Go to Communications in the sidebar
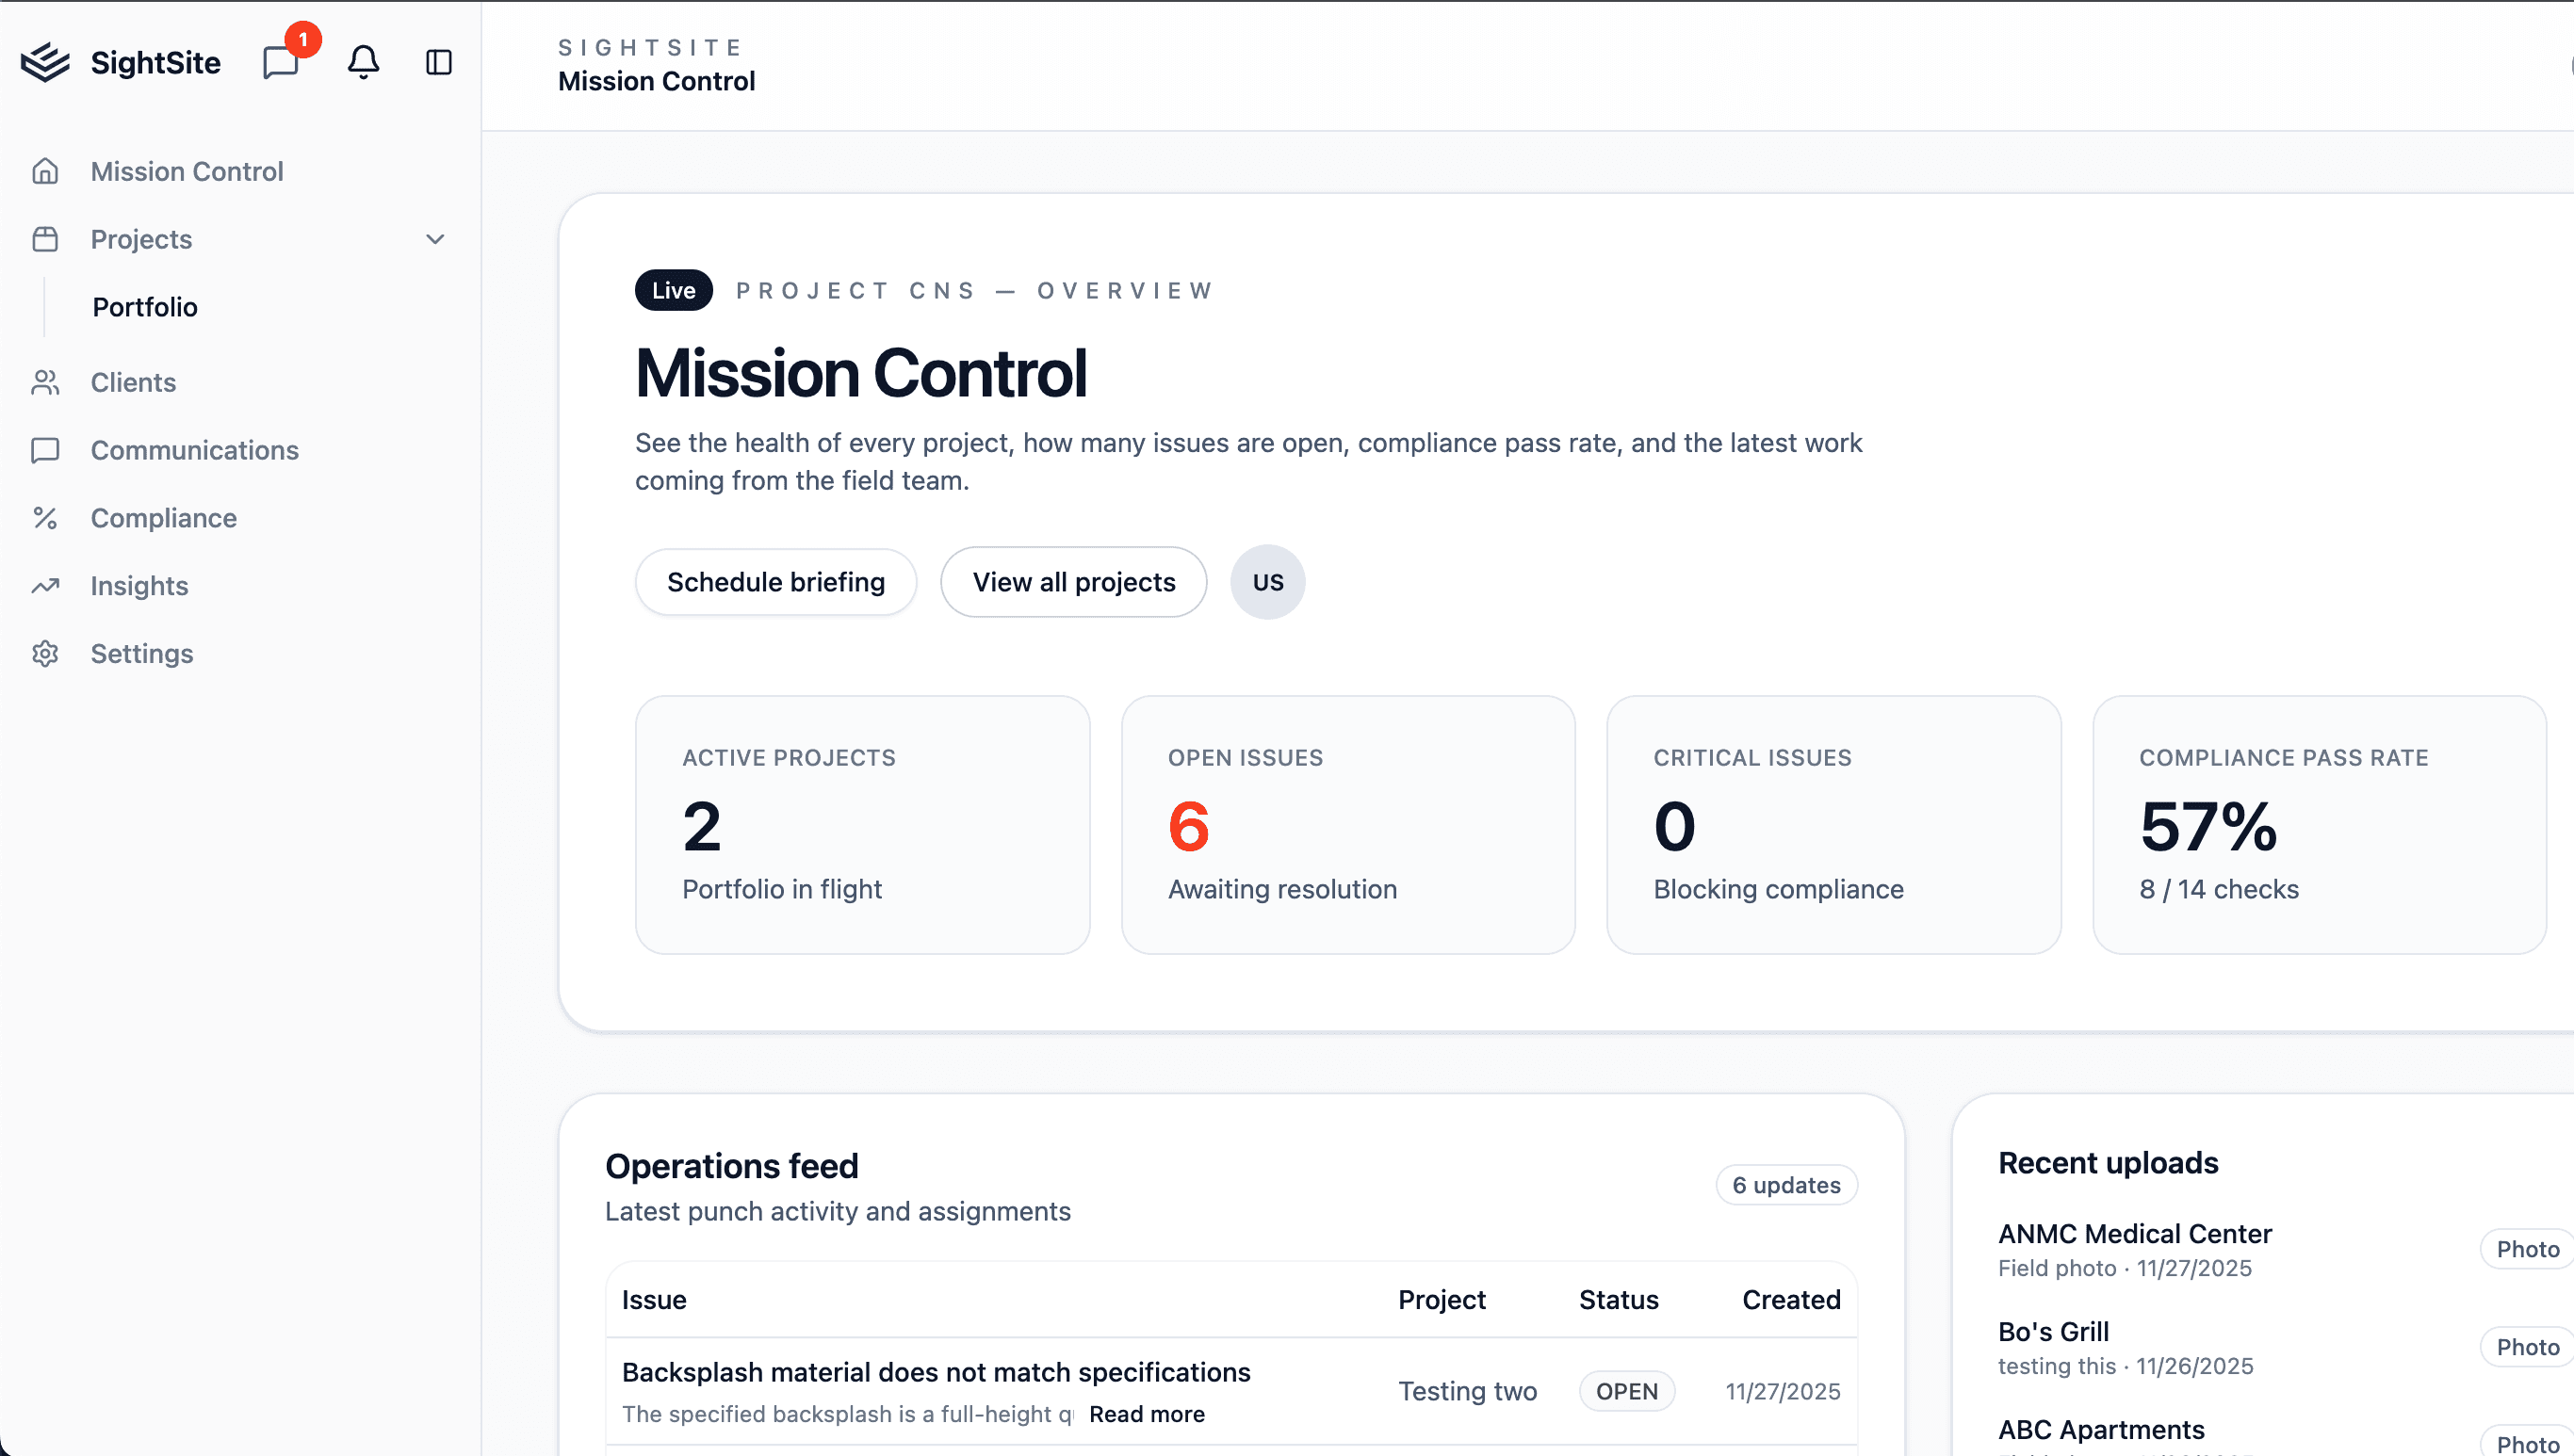 [194, 450]
